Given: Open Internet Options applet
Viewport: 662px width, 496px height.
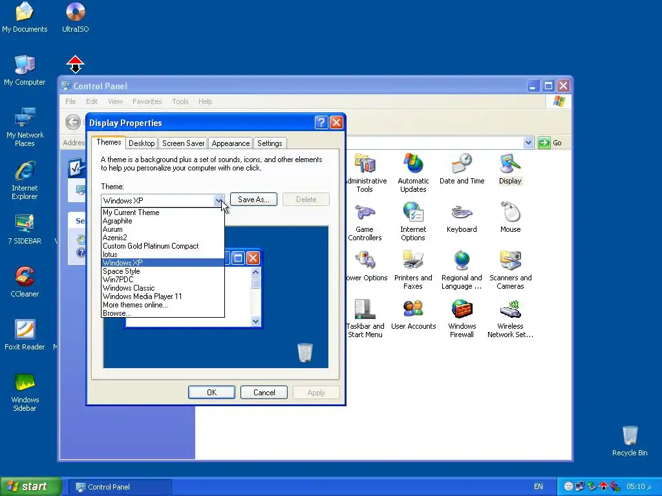Looking at the screenshot, I should [413, 222].
